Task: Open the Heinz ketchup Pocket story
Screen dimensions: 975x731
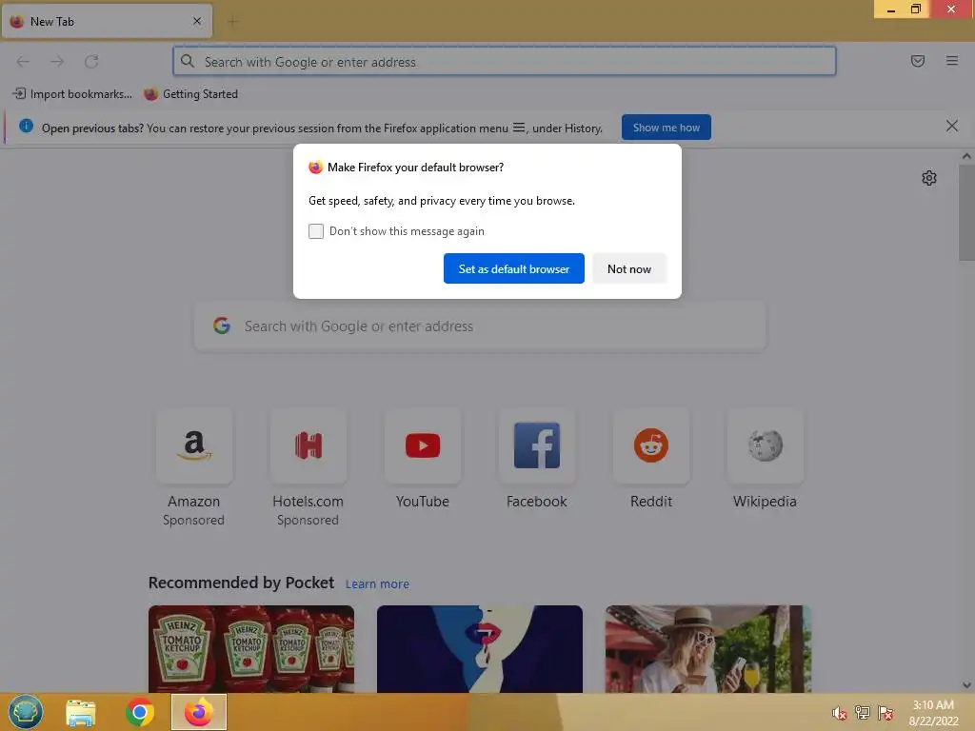Action: pyautogui.click(x=251, y=649)
